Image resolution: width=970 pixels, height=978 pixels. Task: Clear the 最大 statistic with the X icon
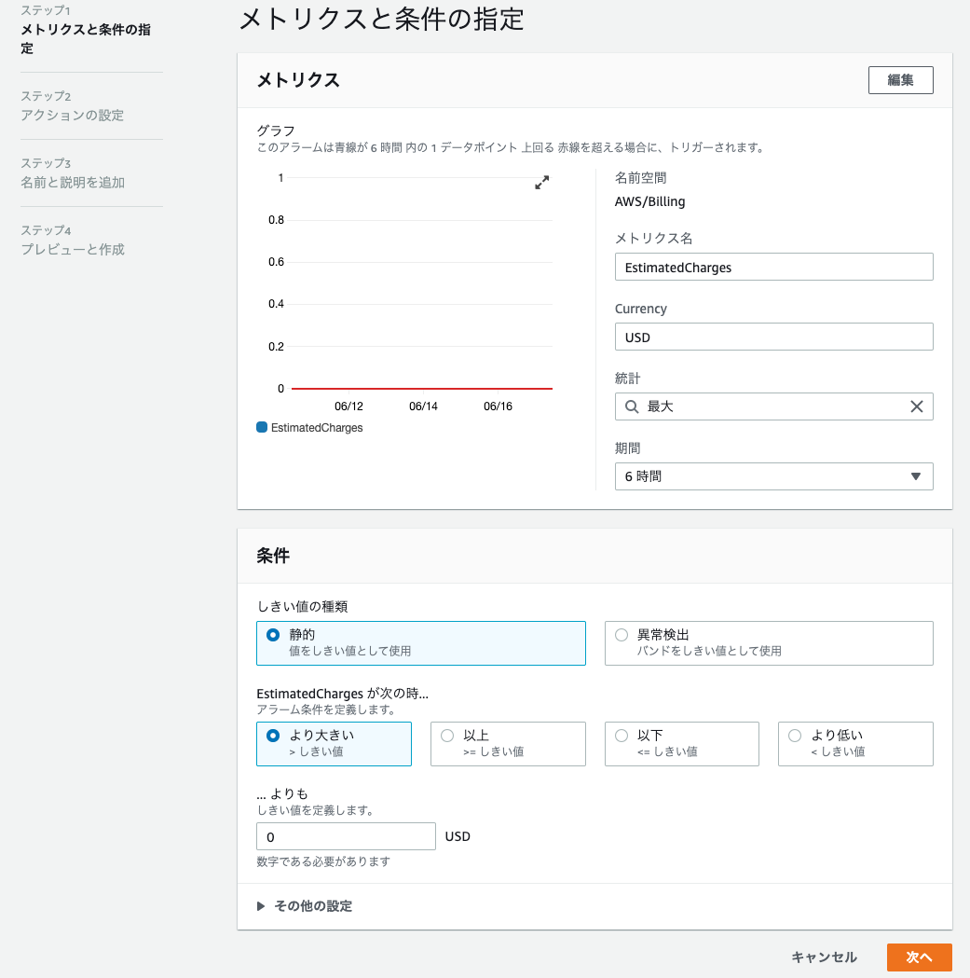[x=916, y=406]
